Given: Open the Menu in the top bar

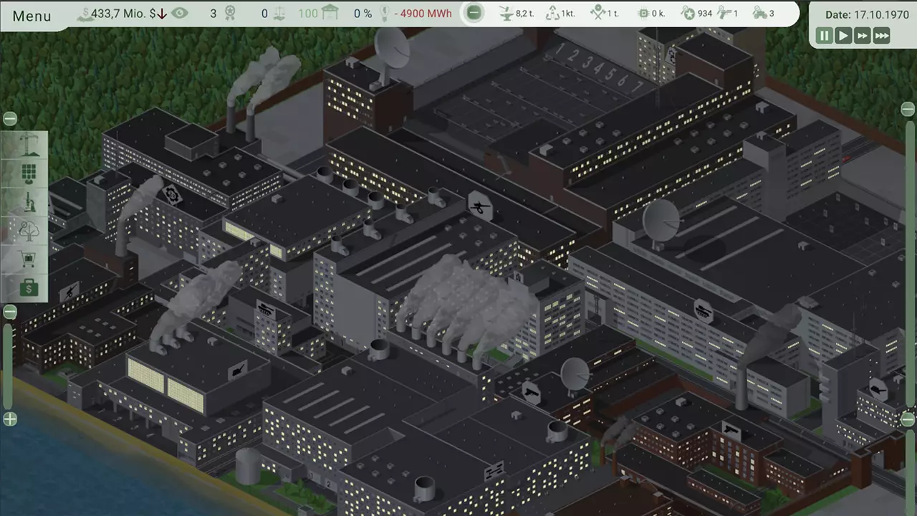Looking at the screenshot, I should pyautogui.click(x=32, y=16).
